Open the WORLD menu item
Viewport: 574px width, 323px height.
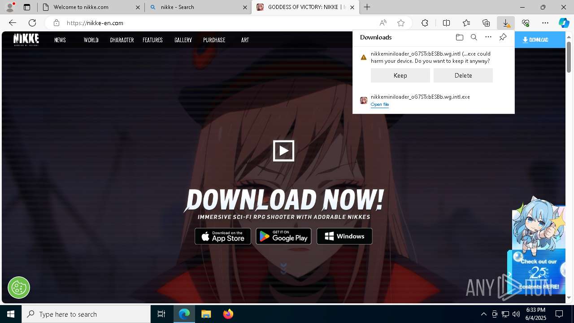coord(91,40)
